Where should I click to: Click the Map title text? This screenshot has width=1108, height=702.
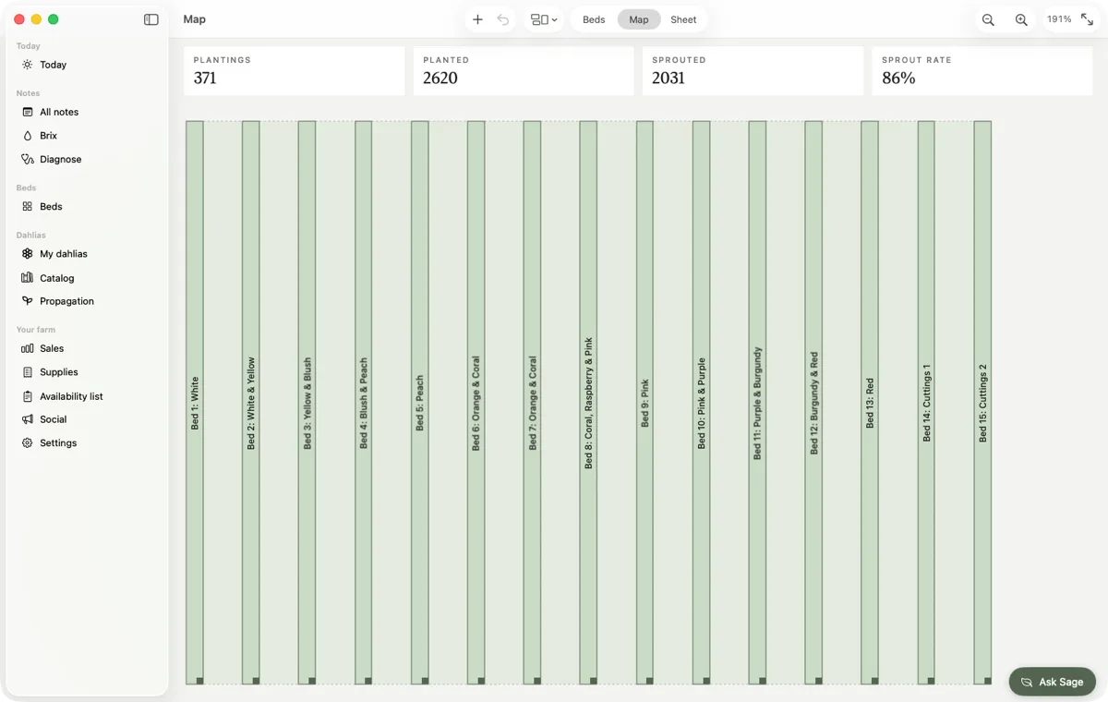point(194,19)
